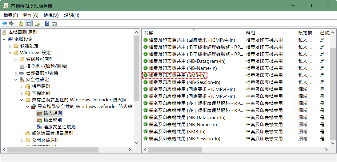This screenshot has height=162, width=337.
Task: Open the 檔案(F) menu
Action: 11,15
